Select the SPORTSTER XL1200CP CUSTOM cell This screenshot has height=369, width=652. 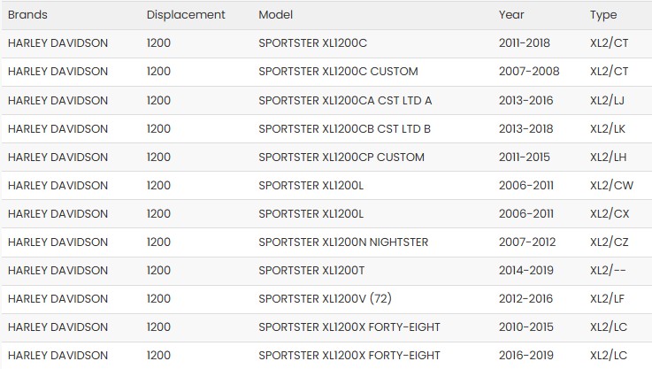click(x=341, y=158)
